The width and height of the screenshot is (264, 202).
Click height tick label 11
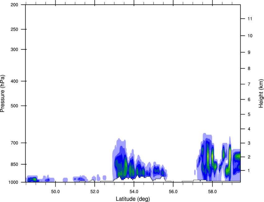[250, 19]
